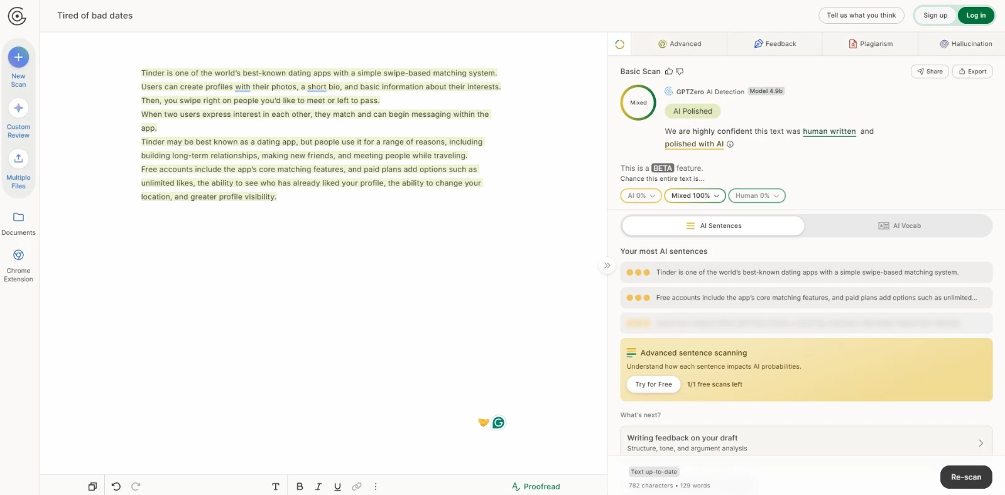
Task: Upload Multiple Files
Action: click(18, 170)
